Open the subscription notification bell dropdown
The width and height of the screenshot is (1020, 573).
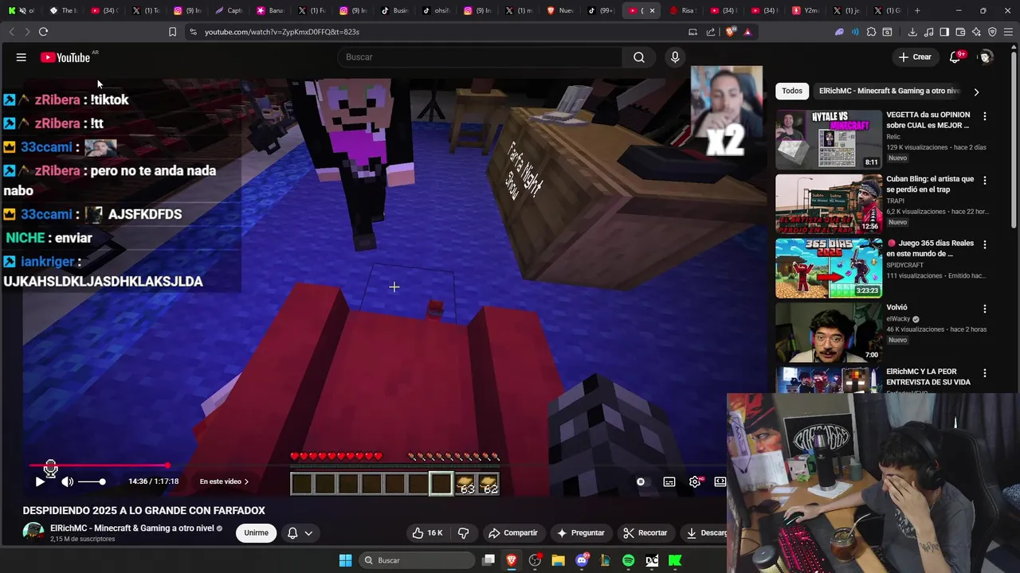click(x=300, y=533)
